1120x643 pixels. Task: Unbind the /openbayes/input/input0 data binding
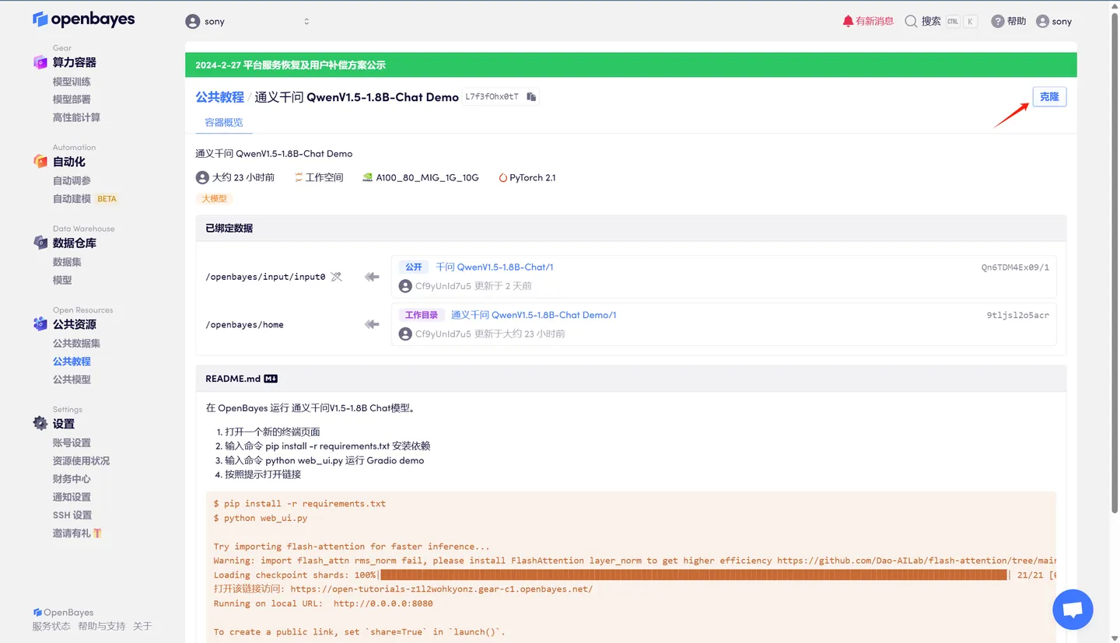pos(335,276)
